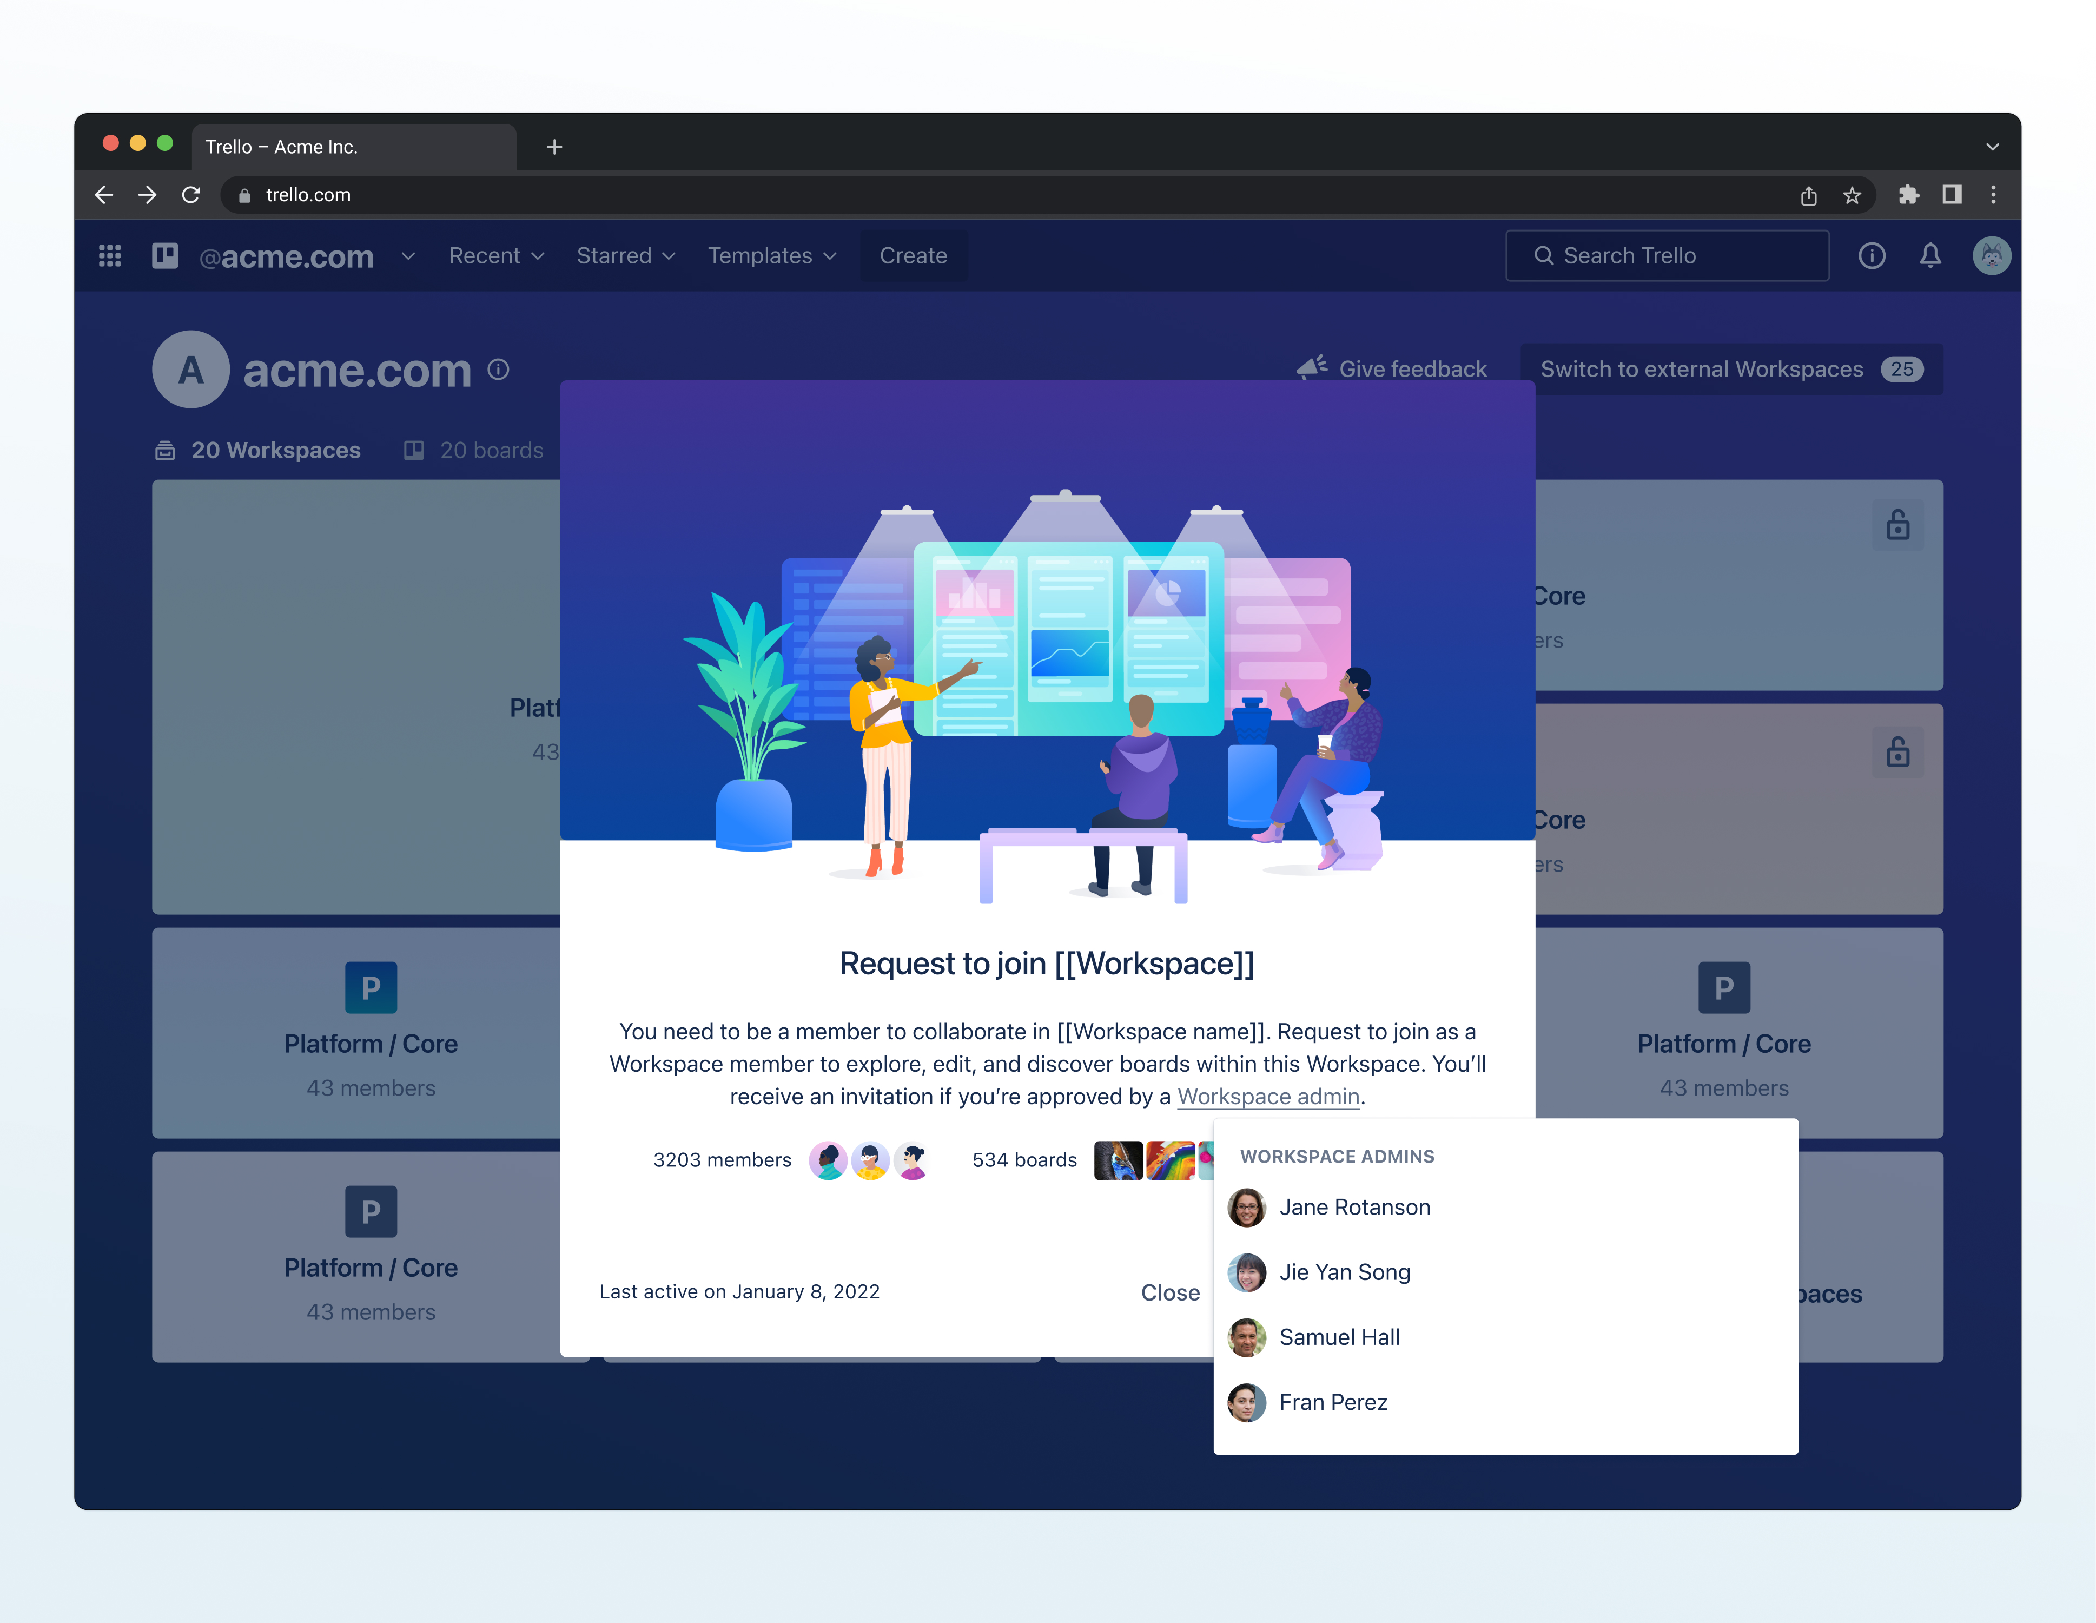Bookmark the page with the star icon

pos(1852,195)
